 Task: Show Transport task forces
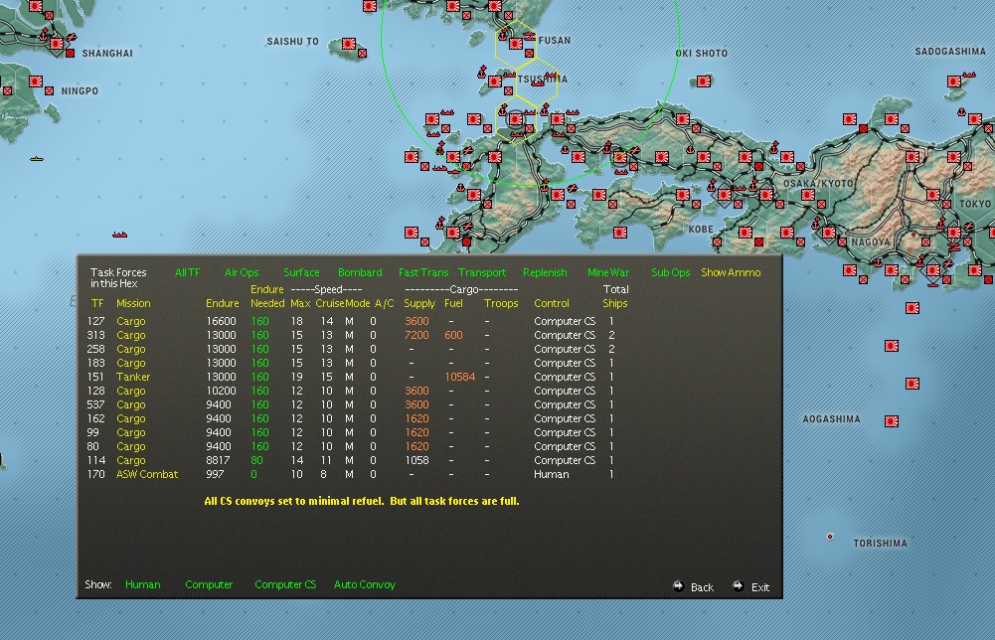[x=482, y=272]
